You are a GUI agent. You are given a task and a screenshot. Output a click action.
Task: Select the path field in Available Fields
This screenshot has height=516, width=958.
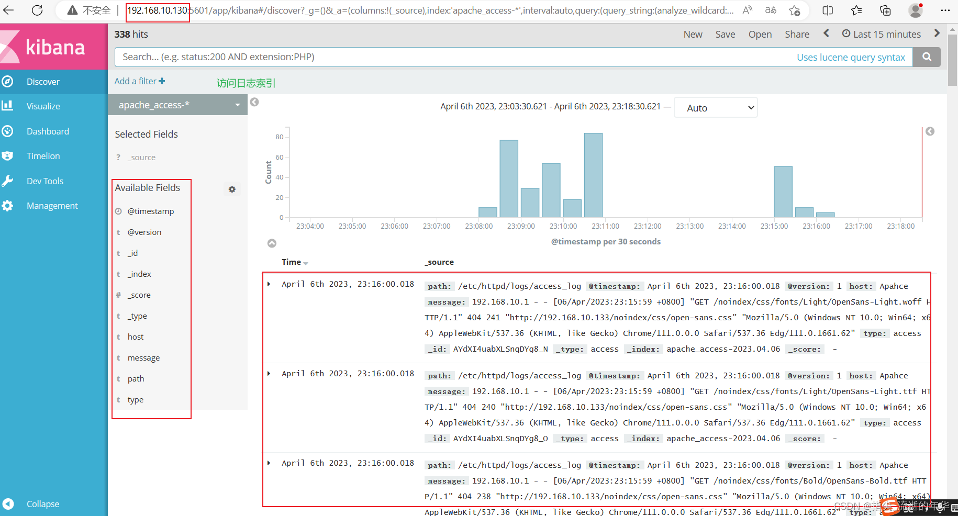(x=136, y=379)
